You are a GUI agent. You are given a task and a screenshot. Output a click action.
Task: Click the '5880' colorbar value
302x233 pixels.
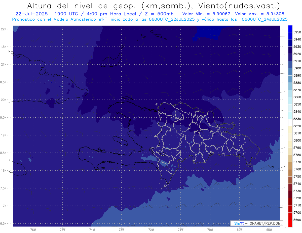coord(297,83)
